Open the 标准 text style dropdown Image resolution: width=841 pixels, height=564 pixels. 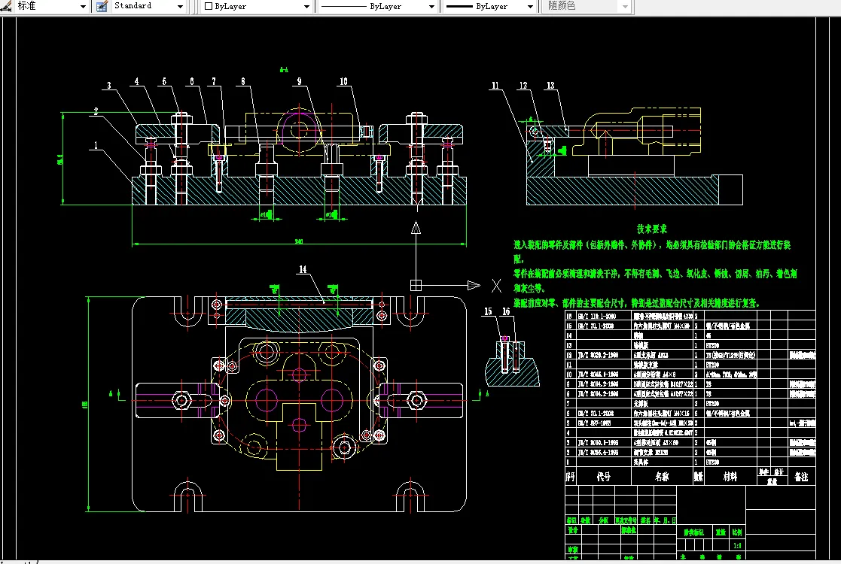pyautogui.click(x=83, y=6)
